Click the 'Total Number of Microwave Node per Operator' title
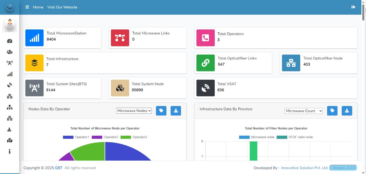The width and height of the screenshot is (366, 174). pos(105,128)
